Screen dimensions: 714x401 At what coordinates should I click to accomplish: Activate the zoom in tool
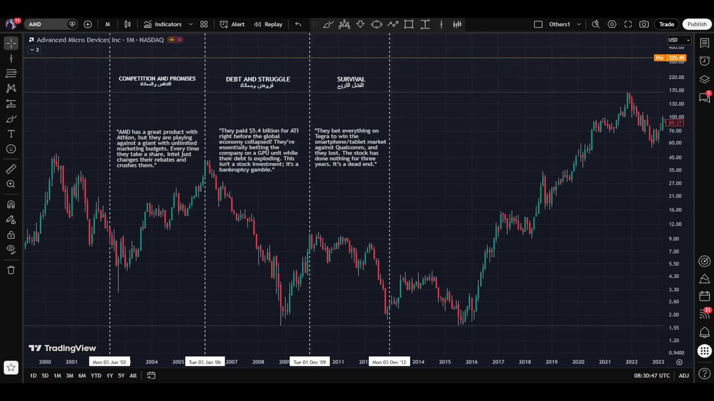11,184
